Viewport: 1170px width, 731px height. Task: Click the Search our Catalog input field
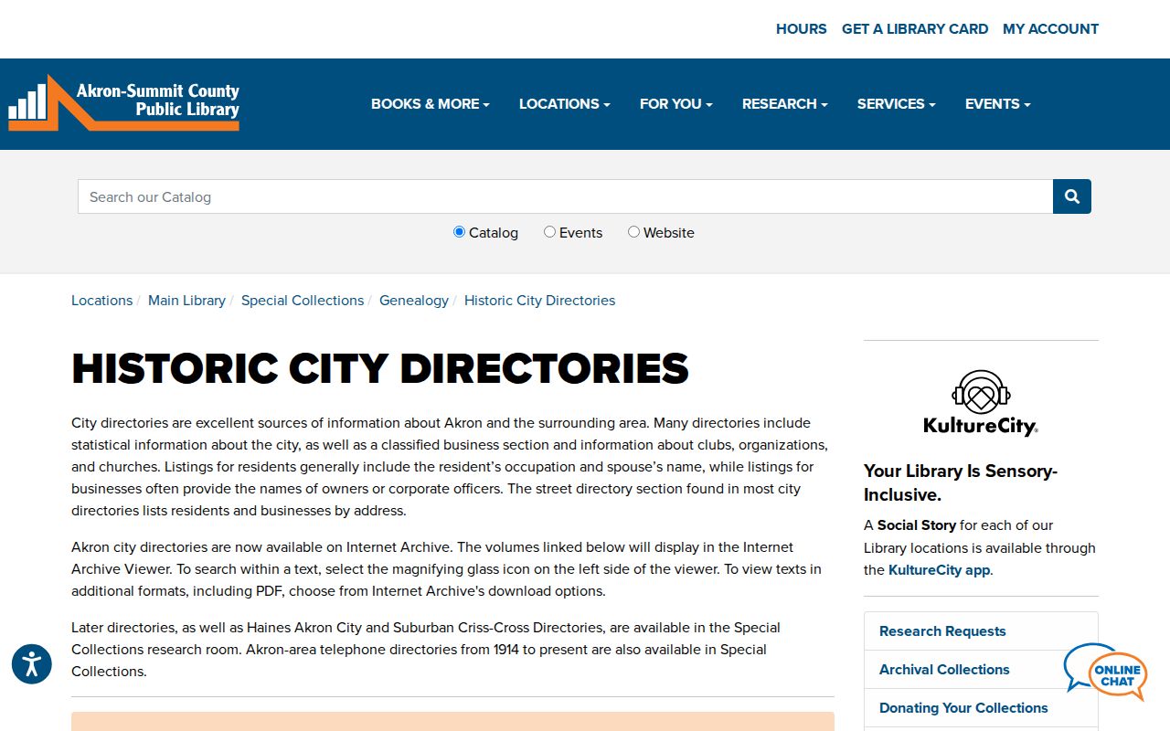click(566, 196)
